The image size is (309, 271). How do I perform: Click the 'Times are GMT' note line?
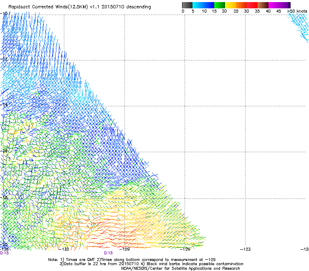(132, 260)
